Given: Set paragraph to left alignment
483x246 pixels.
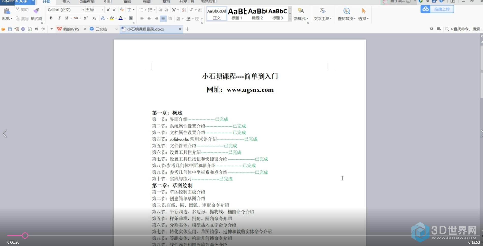Looking at the screenshot, I should coord(142,19).
